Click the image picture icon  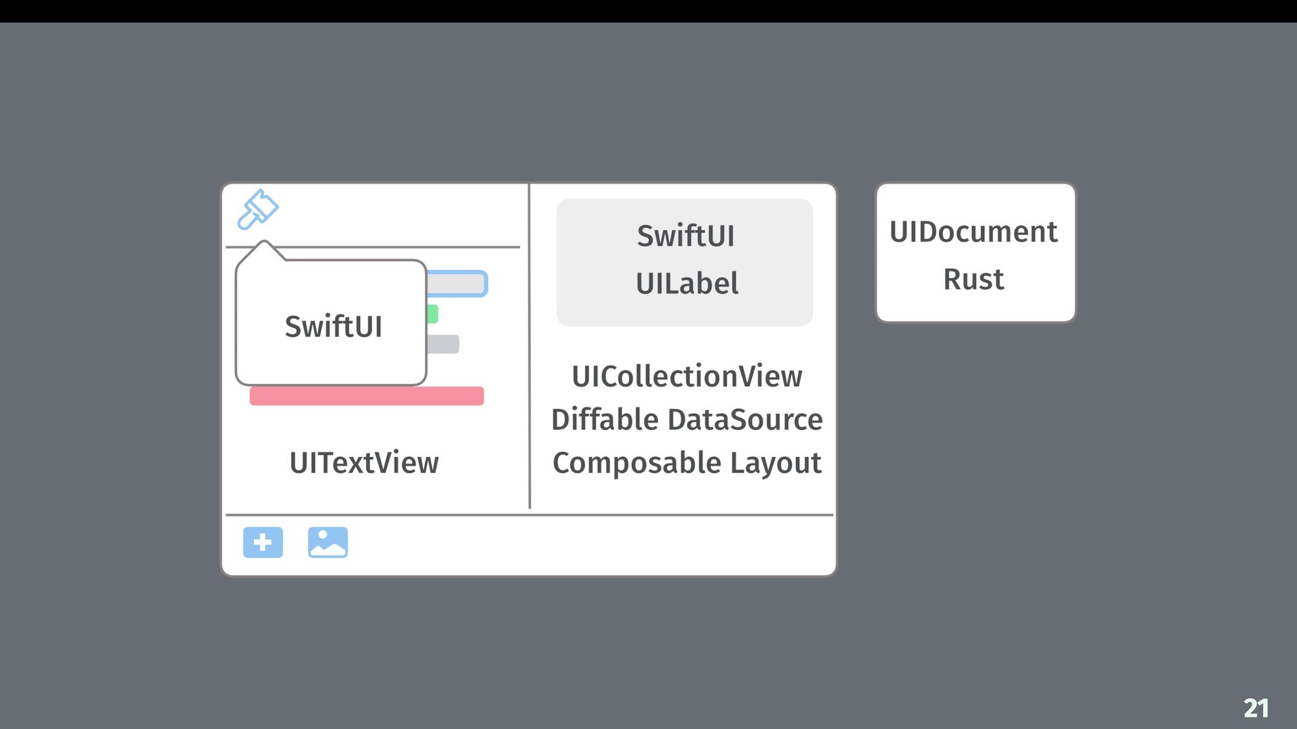tap(328, 542)
